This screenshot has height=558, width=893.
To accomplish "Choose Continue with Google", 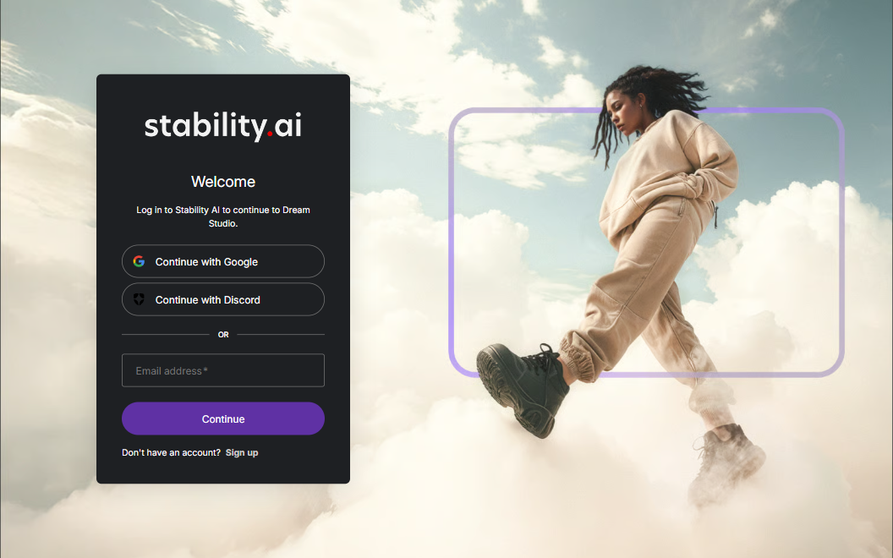I will [x=223, y=261].
